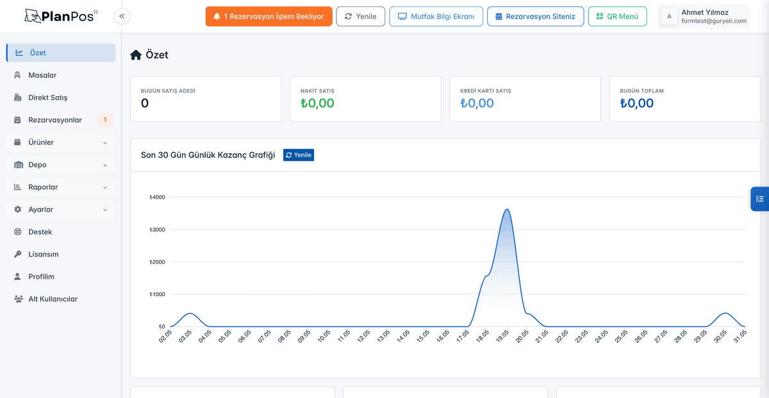Open Alt Kullanıcılar users icon
Image resolution: width=769 pixels, height=398 pixels.
[17, 299]
